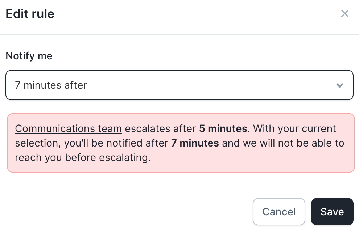Expand the dropdown chevron arrow

click(x=339, y=85)
